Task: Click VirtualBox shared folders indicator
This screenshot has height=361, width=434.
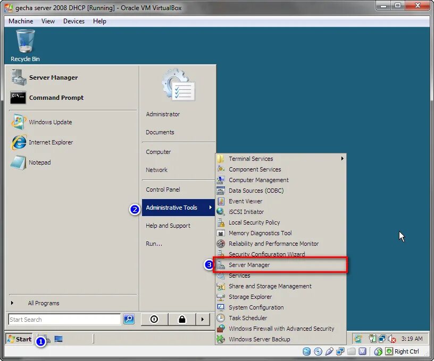Action: (351, 351)
